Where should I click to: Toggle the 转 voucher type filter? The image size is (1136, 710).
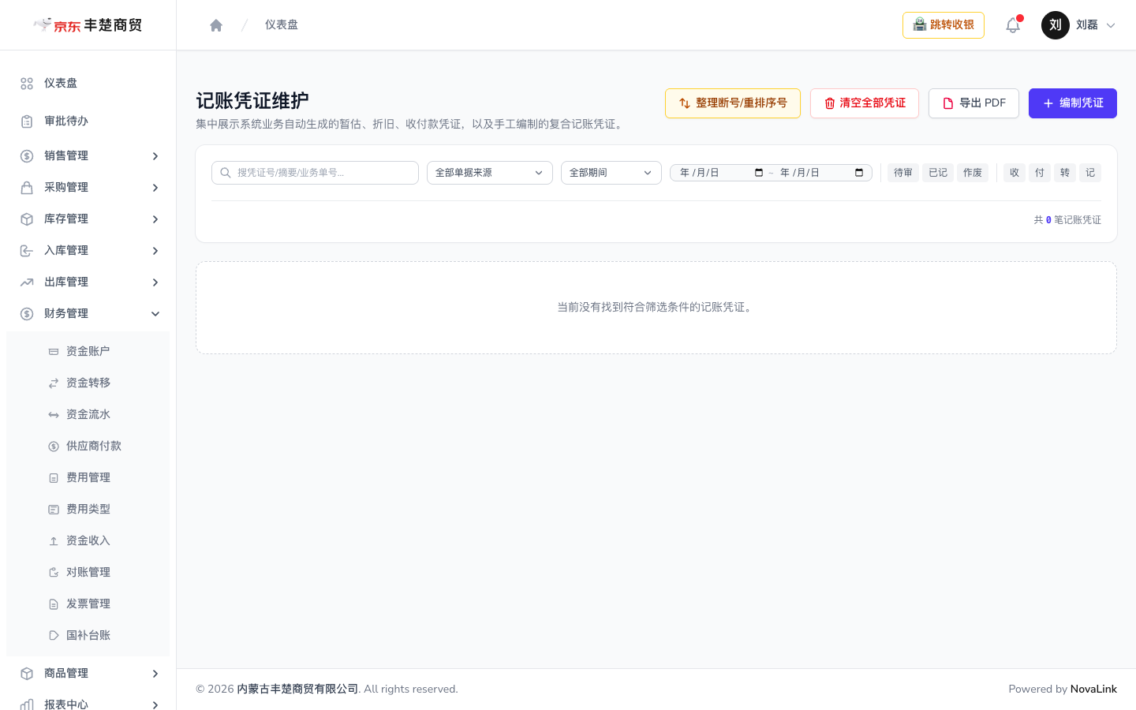pos(1065,173)
